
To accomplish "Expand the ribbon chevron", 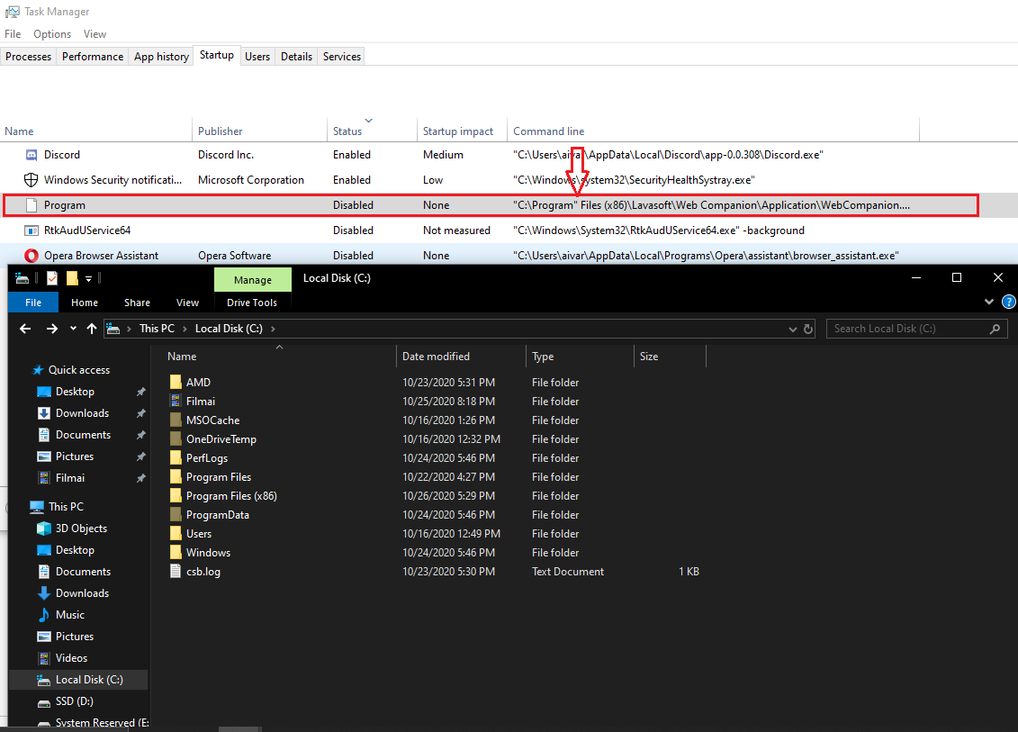I will coord(989,302).
